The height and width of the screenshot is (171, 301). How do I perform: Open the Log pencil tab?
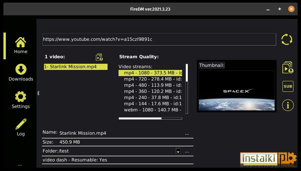tap(21, 127)
